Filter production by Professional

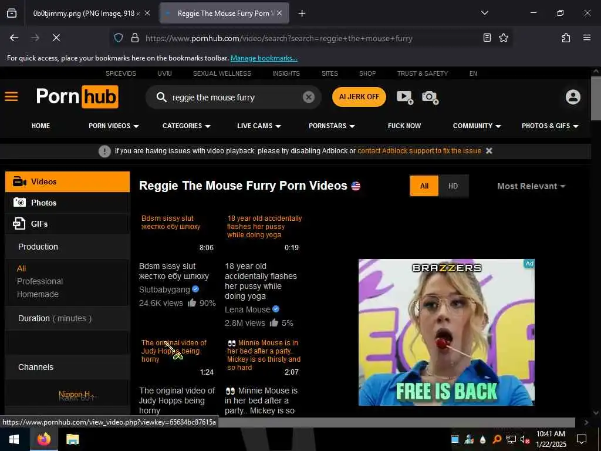click(40, 281)
